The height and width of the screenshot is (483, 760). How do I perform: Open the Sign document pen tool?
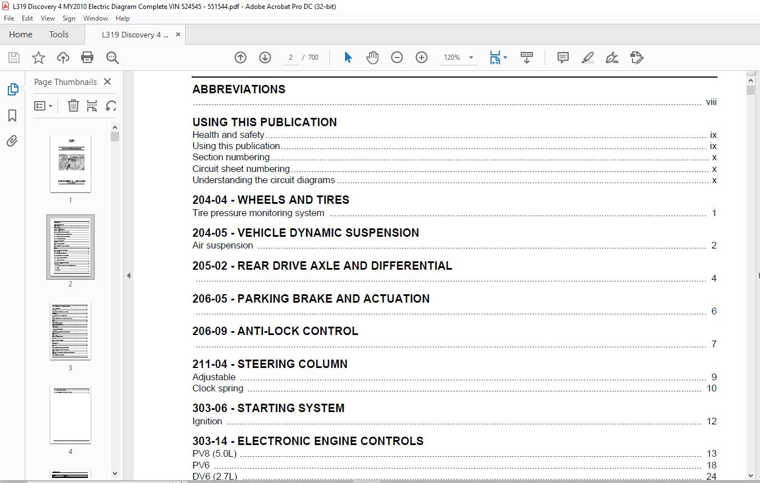pos(612,58)
